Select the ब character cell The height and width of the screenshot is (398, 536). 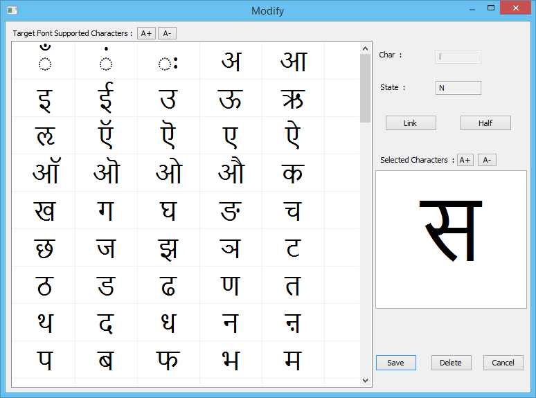(x=107, y=359)
